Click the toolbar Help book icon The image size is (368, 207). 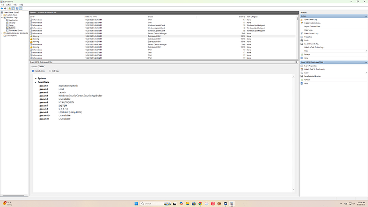[x=17, y=8]
